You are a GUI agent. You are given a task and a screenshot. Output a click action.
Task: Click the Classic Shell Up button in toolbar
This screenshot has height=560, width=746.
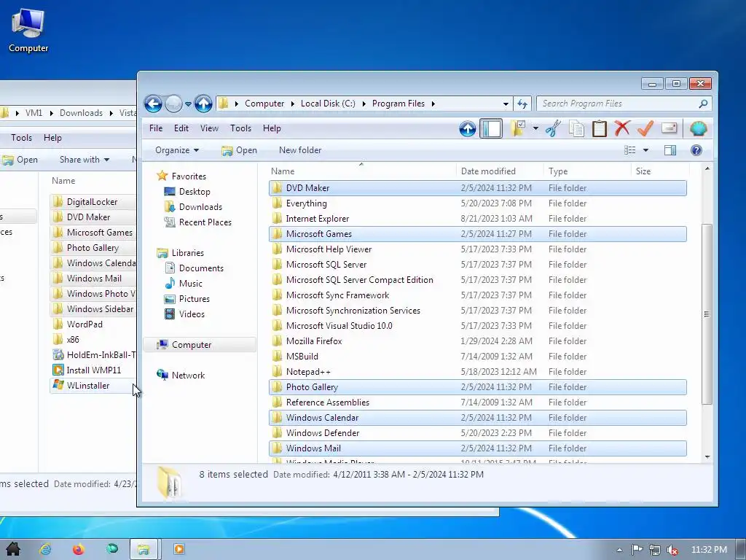(x=467, y=128)
